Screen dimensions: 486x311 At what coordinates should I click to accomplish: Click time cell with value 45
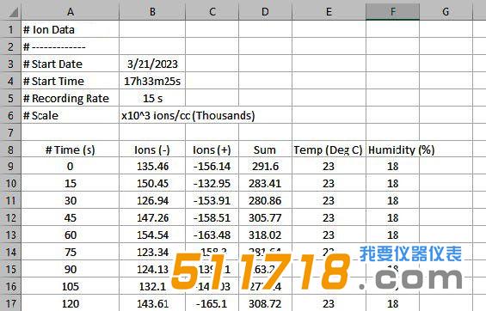pyautogui.click(x=71, y=217)
